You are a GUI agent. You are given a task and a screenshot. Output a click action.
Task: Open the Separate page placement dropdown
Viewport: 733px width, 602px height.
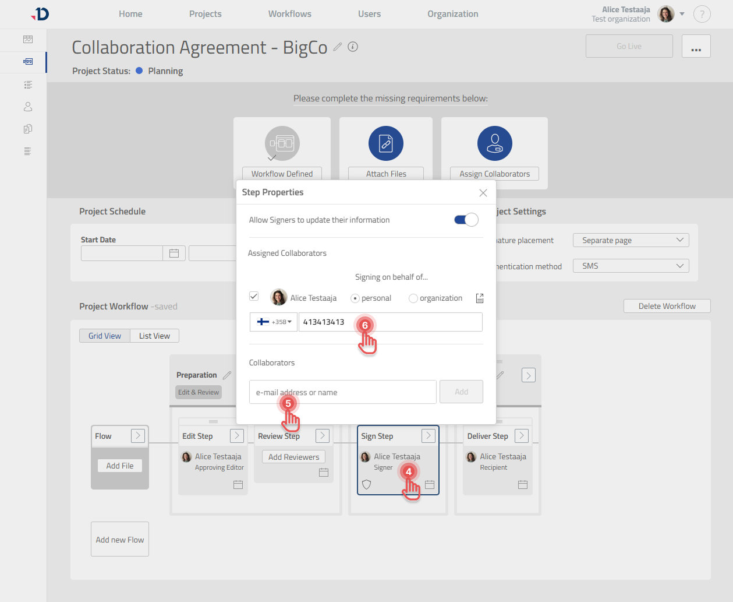631,240
